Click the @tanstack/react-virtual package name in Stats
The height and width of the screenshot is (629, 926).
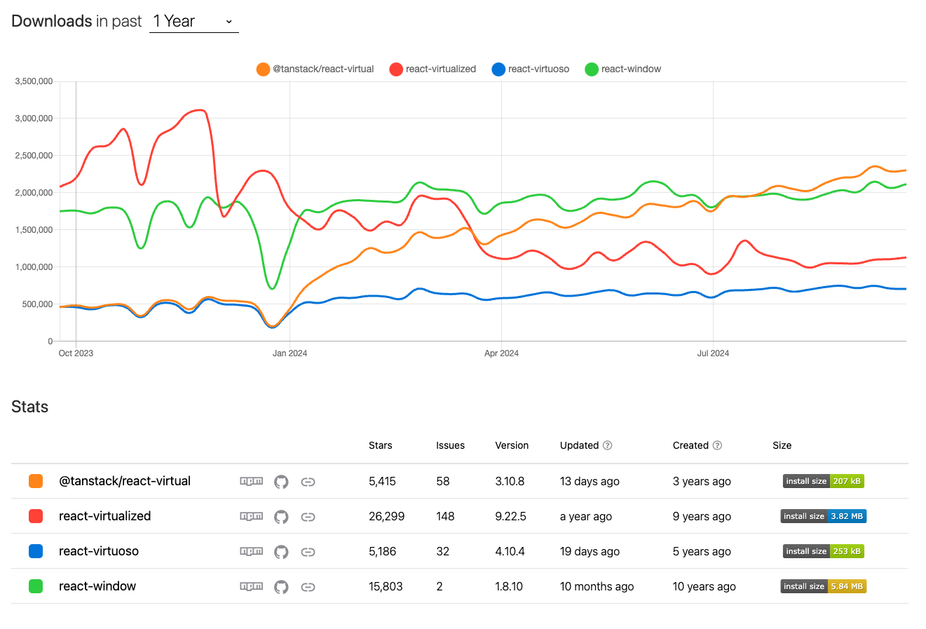[125, 481]
